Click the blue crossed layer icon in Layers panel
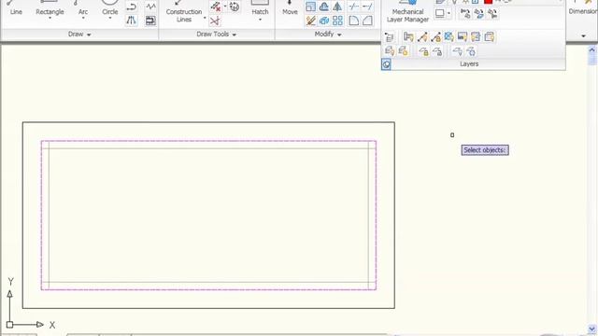The height and width of the screenshot is (336, 598). point(448,37)
